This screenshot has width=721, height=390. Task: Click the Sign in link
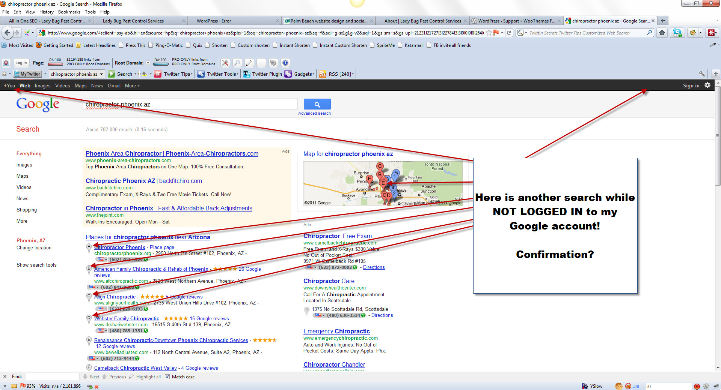(691, 85)
